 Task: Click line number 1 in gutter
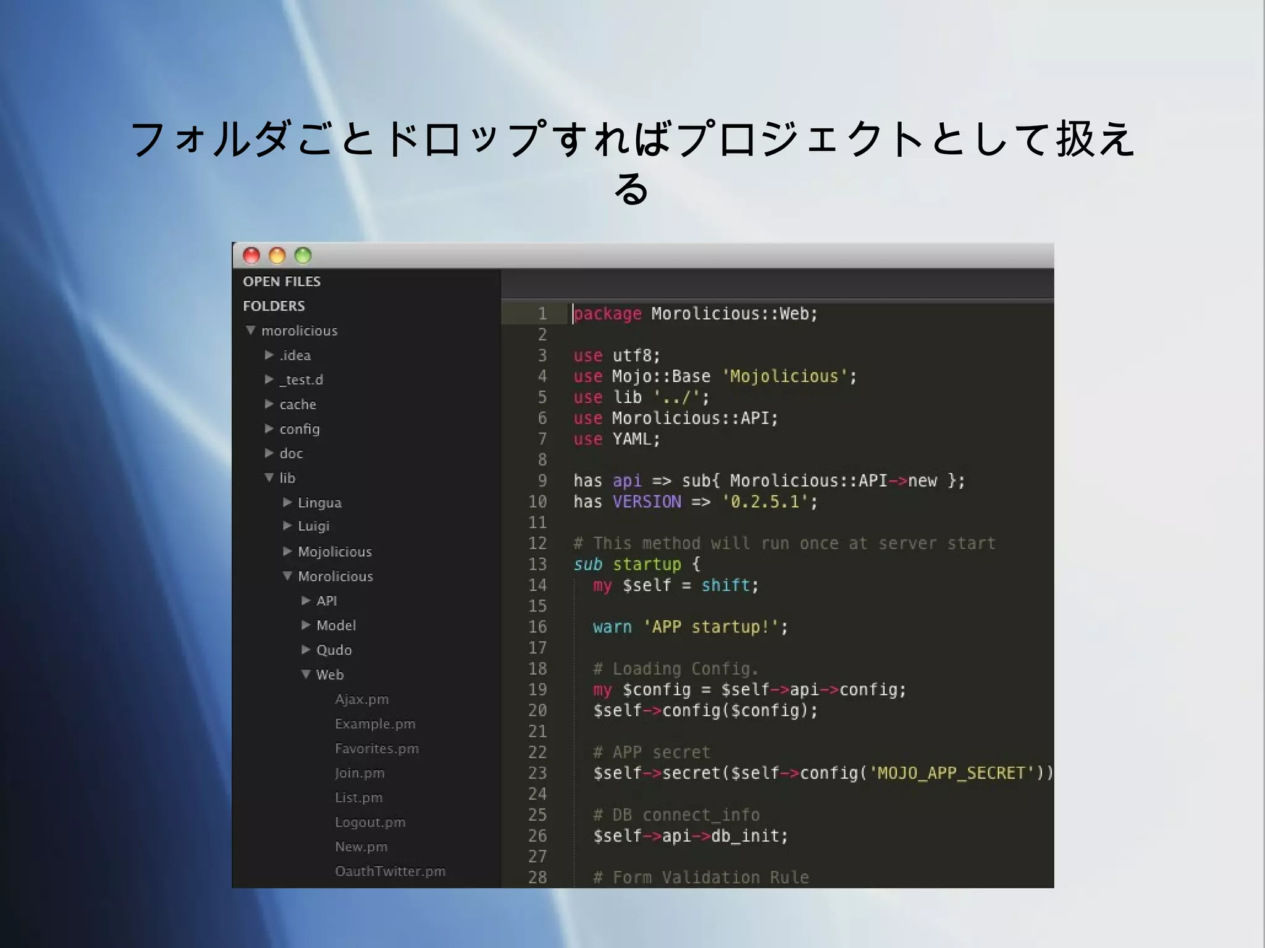click(x=542, y=314)
